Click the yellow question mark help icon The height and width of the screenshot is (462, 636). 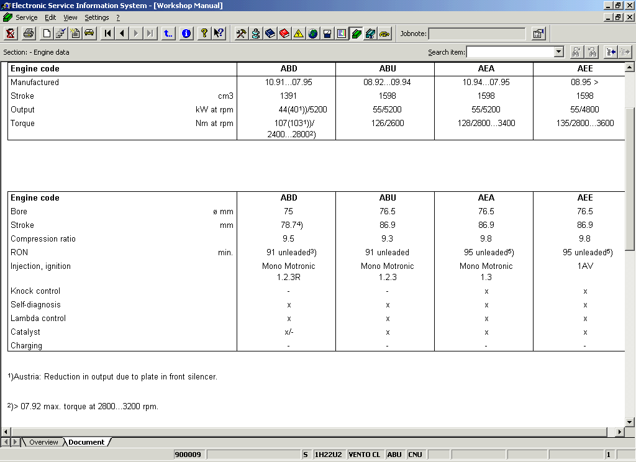[x=204, y=34]
